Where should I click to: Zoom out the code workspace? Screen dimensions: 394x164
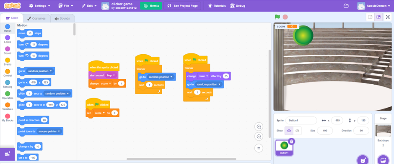point(259,136)
